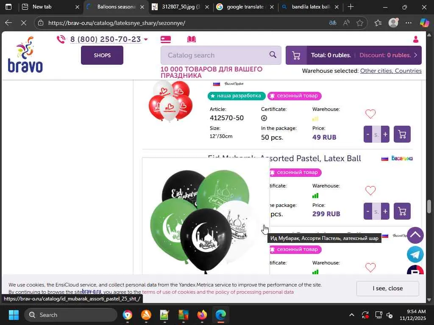Decrease quantity for 49 RUB item
This screenshot has height=325, width=434.
pyautogui.click(x=368, y=134)
